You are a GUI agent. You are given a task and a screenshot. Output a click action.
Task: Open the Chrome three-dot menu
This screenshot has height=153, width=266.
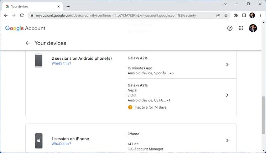[260, 15]
